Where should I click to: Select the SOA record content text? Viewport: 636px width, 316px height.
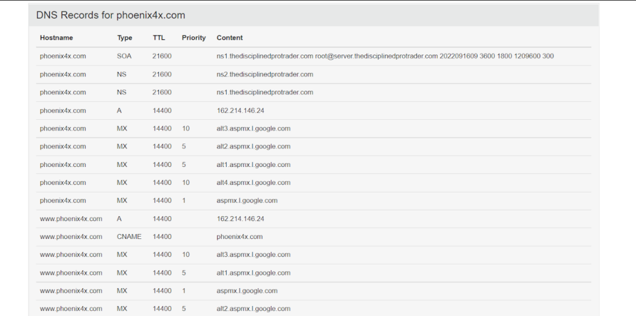pos(385,56)
